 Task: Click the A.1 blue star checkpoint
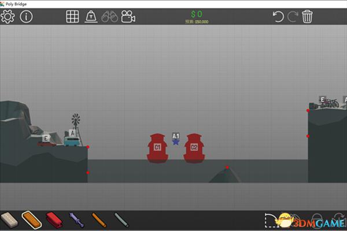coord(176,142)
